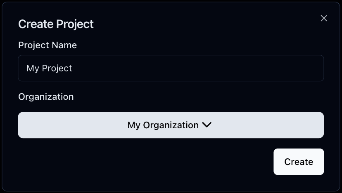
Task: Expand the Organization selector
Action: point(171,125)
